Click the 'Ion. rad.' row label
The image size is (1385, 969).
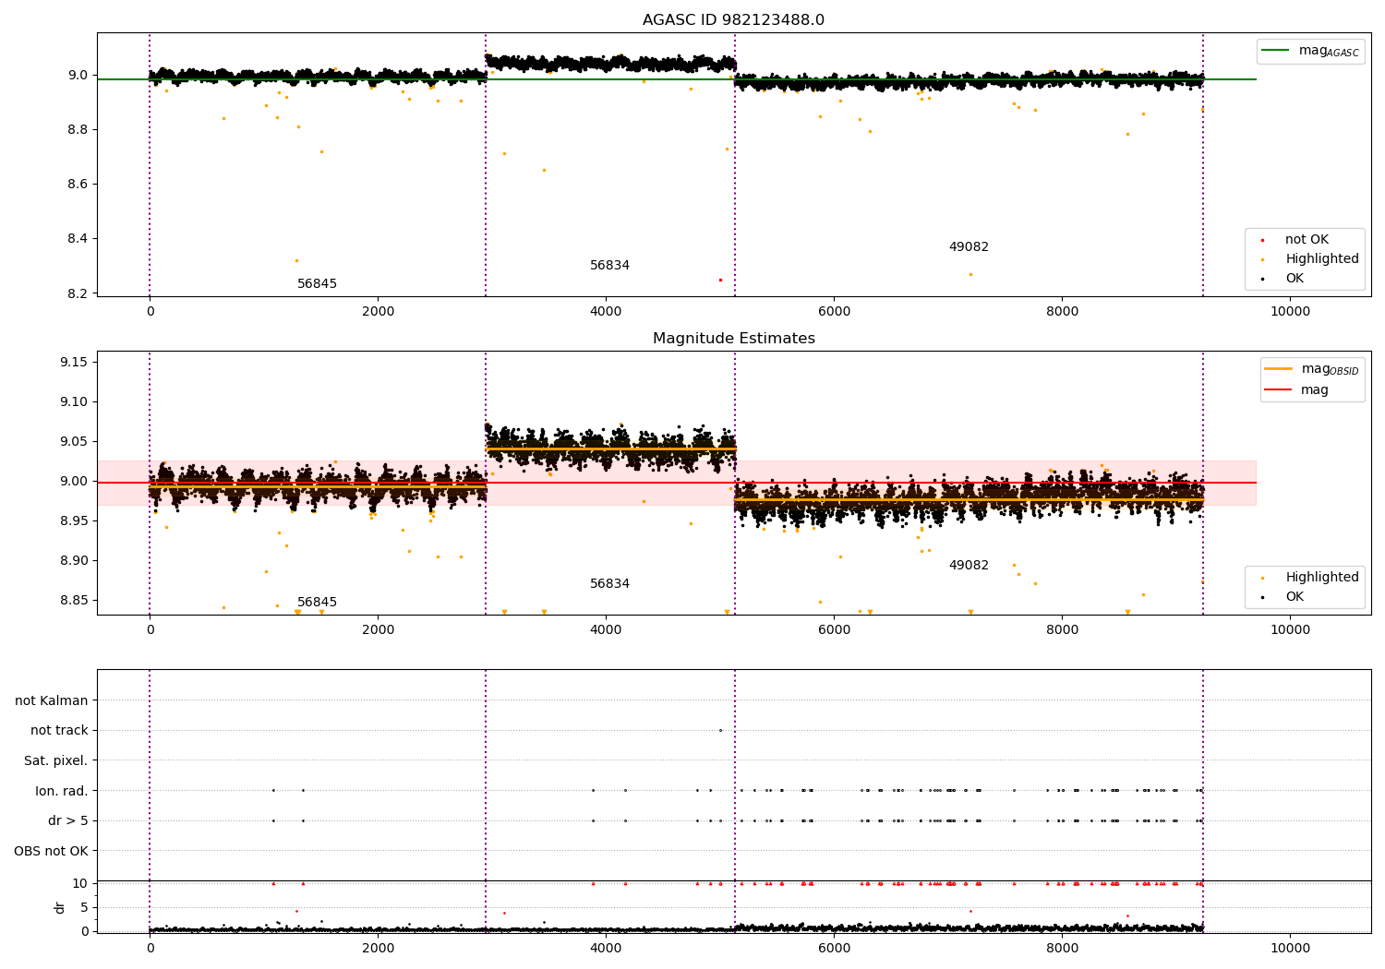click(x=62, y=791)
